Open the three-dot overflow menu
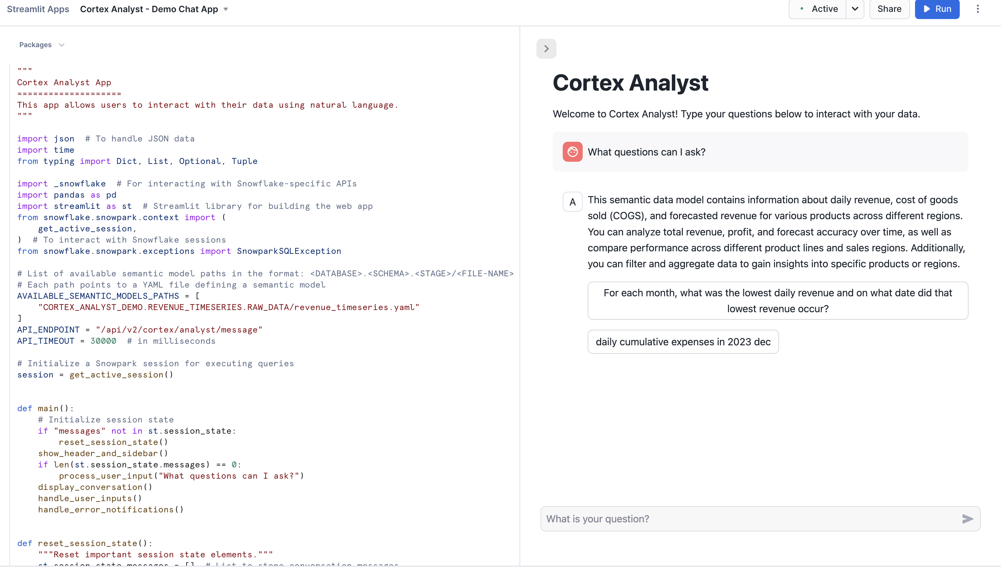Image resolution: width=1001 pixels, height=567 pixels. tap(978, 9)
